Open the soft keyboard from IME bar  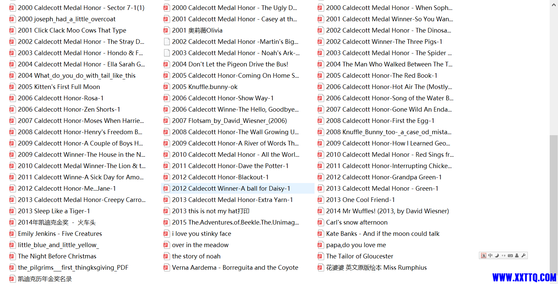[510, 255]
